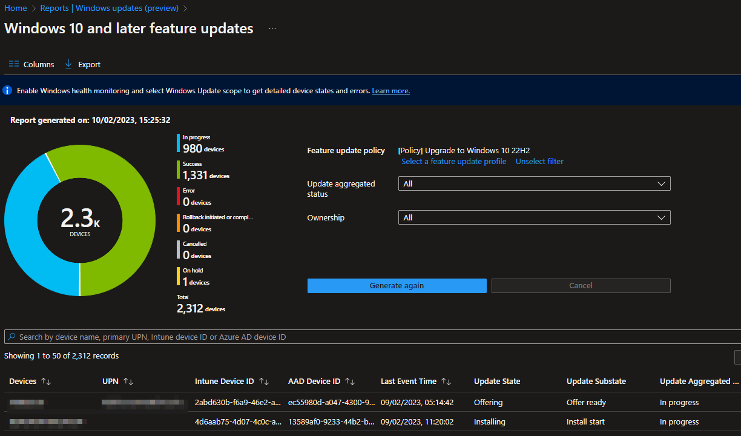This screenshot has width=741, height=436.
Task: Click the Installing update state cell
Action: pos(490,422)
